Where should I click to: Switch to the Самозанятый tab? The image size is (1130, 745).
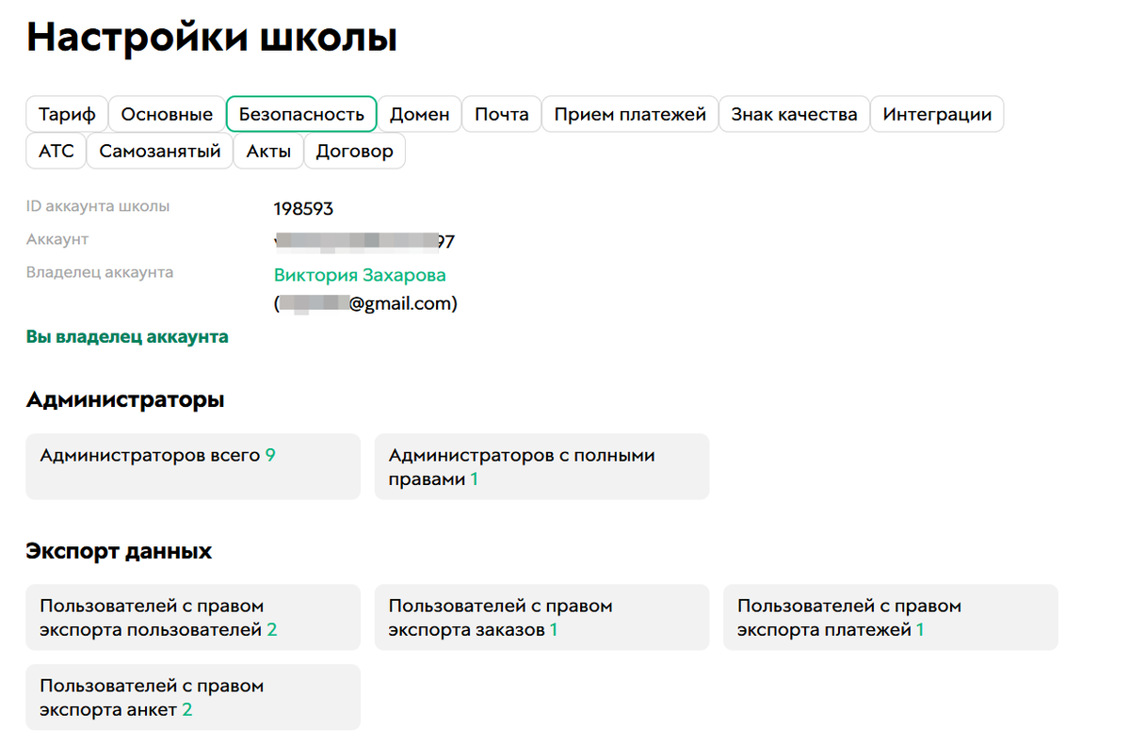point(160,151)
